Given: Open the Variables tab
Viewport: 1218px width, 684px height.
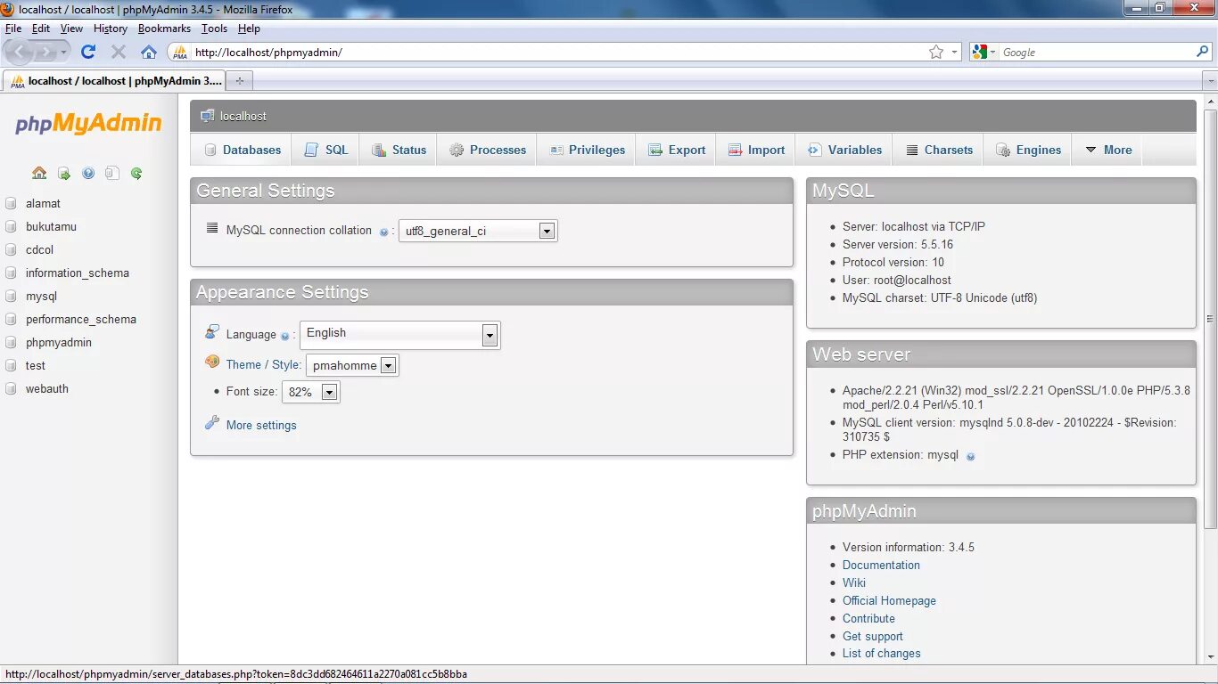Looking at the screenshot, I should pos(844,150).
